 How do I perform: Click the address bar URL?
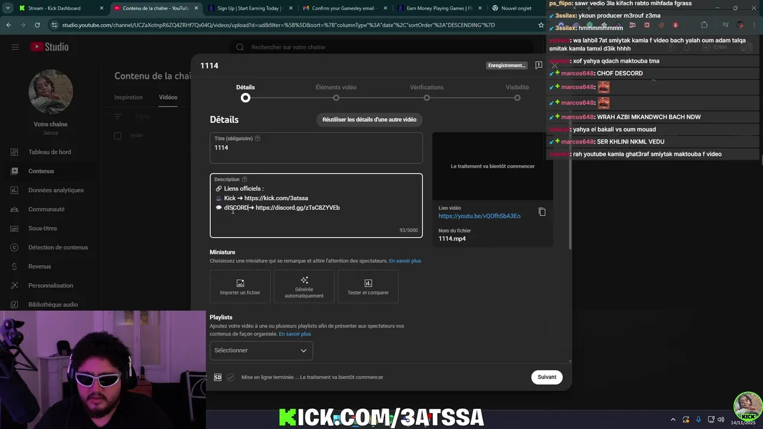278,25
